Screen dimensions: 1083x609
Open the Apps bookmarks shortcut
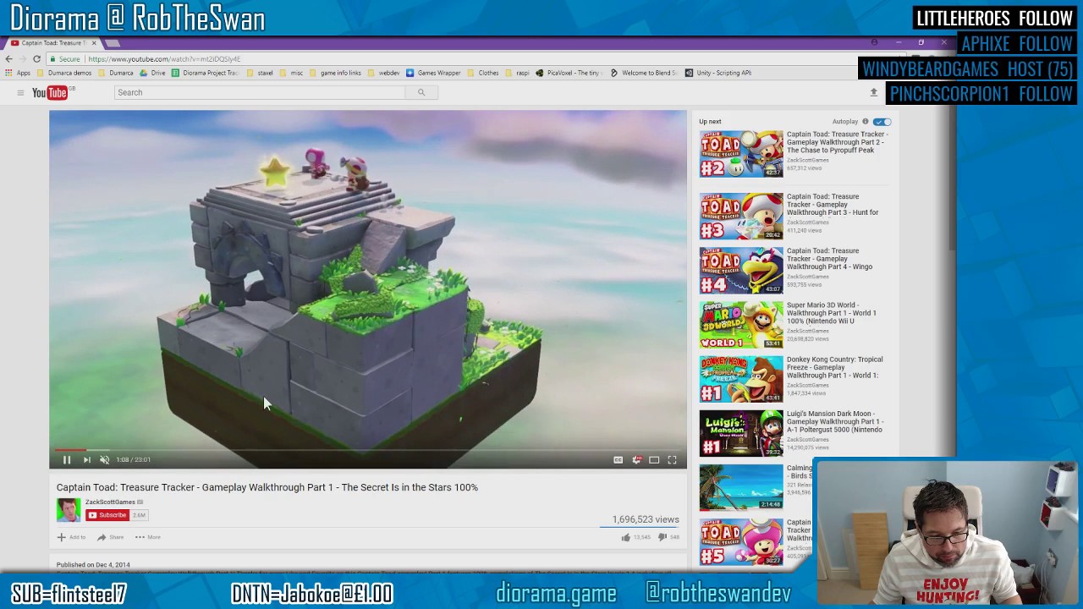[x=17, y=73]
